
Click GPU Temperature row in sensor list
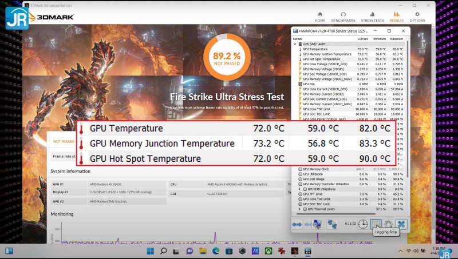coord(348,49)
